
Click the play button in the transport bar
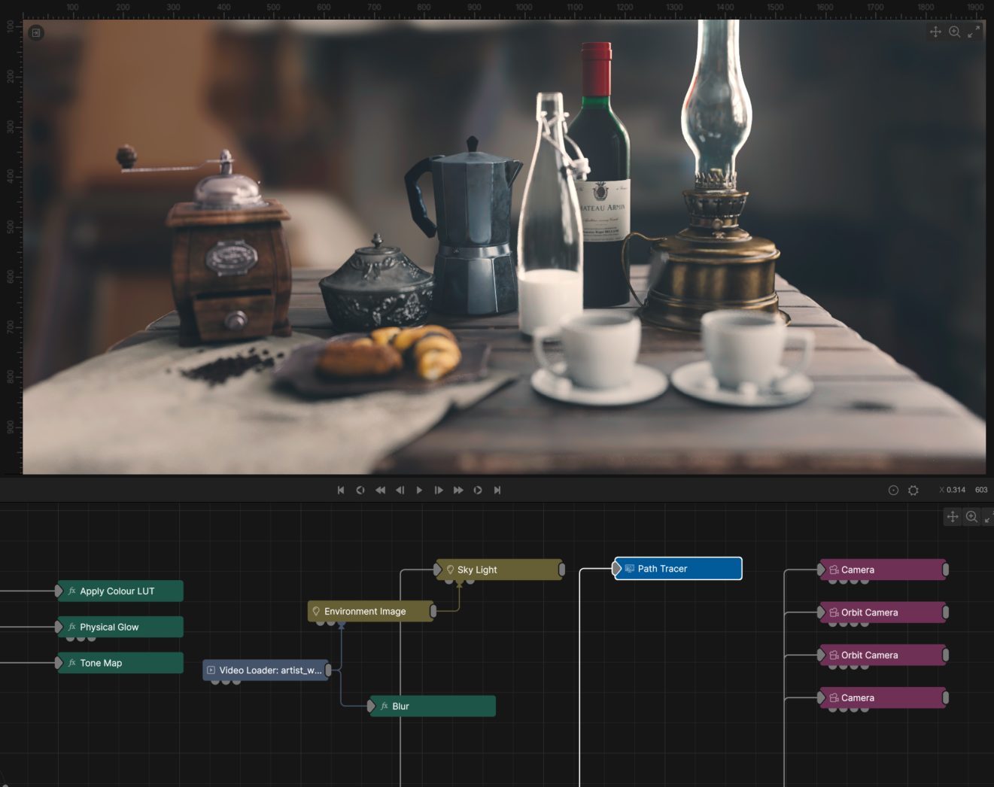pos(419,490)
